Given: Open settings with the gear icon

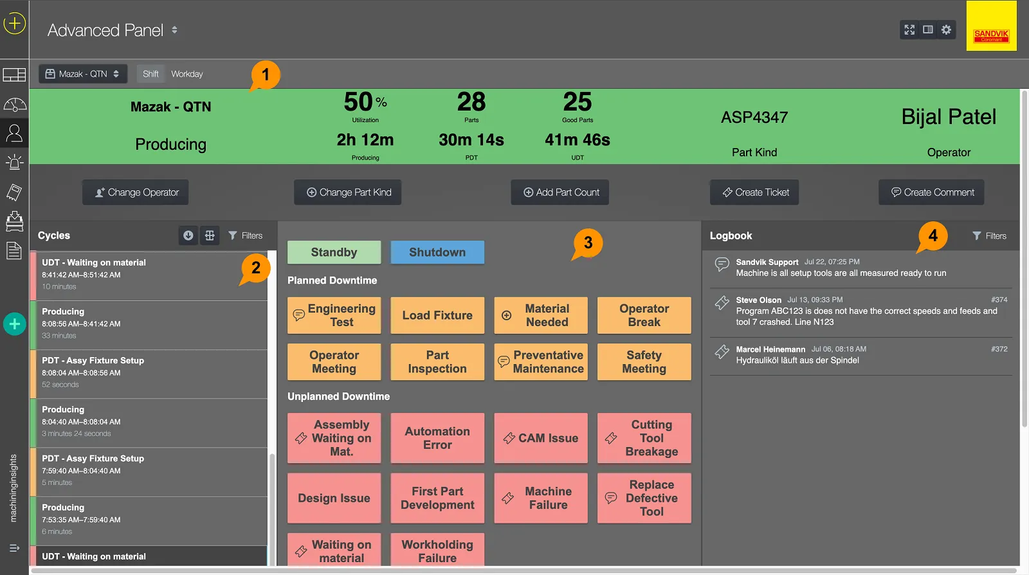Looking at the screenshot, I should (946, 30).
